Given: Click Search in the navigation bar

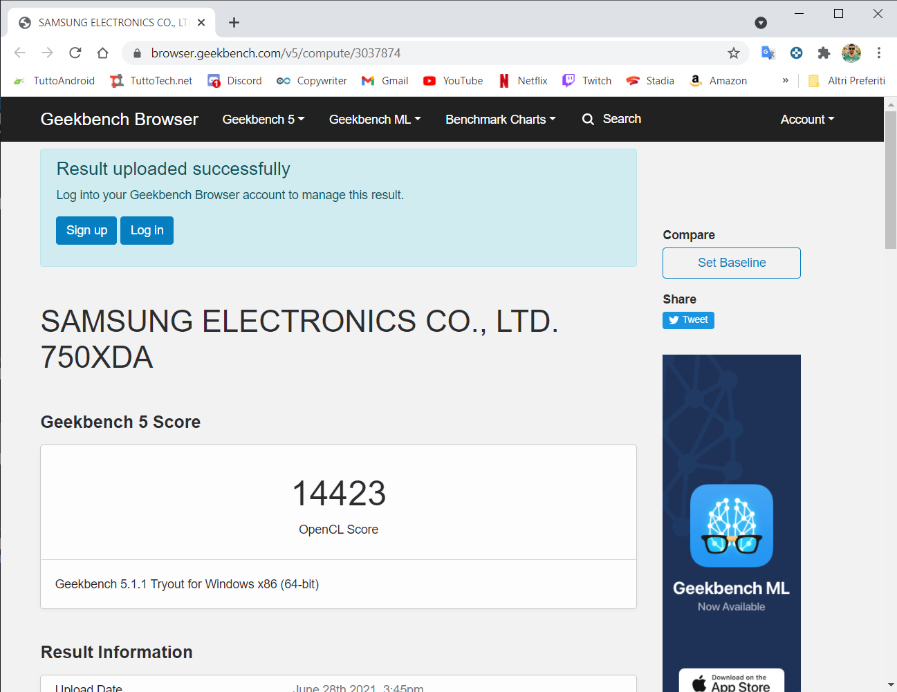Looking at the screenshot, I should coord(612,119).
